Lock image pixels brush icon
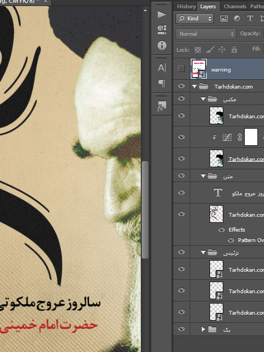 [210, 50]
